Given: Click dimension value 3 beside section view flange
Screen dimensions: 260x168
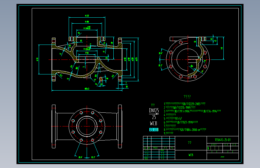Looking at the screenshot, I should pyautogui.click(x=126, y=83).
